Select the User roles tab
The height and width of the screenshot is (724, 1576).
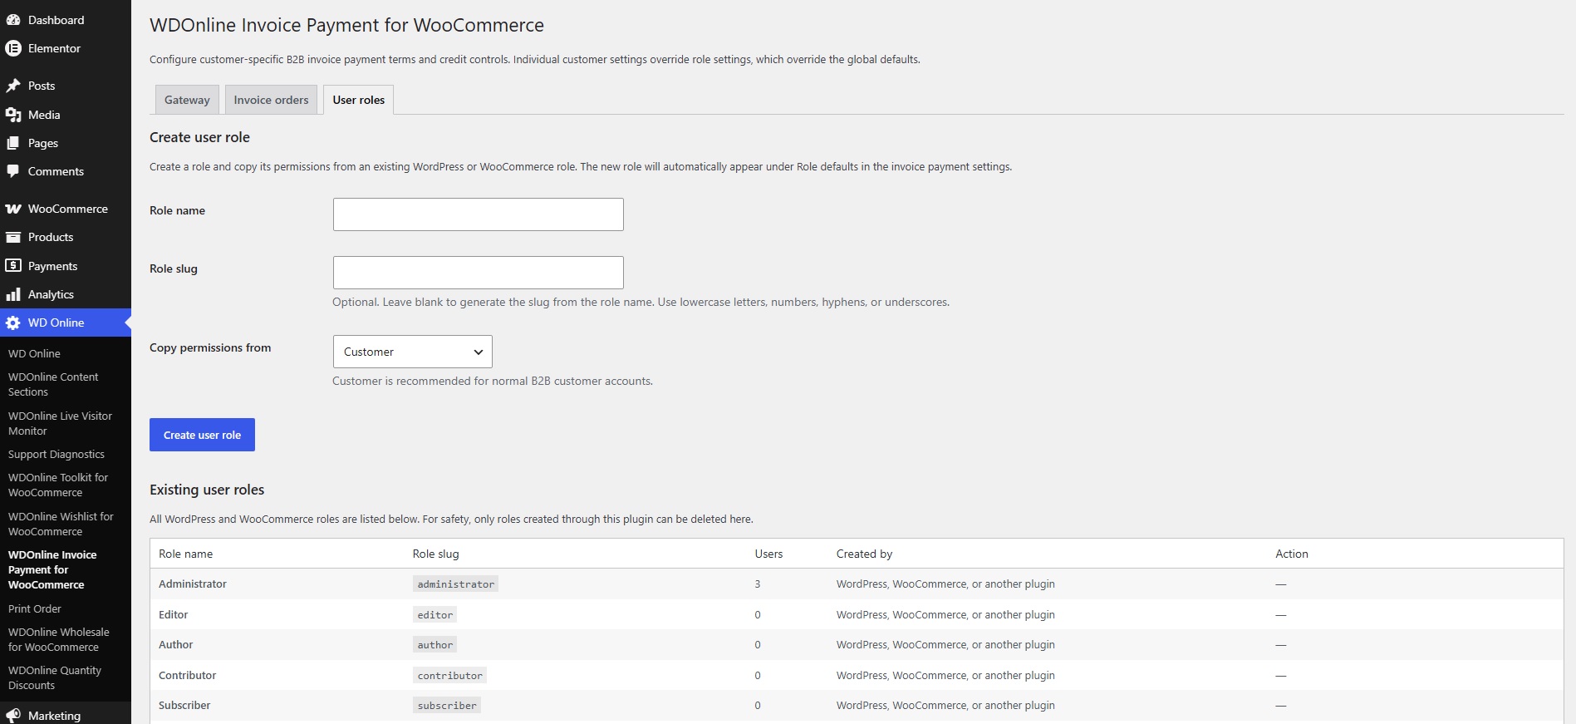pyautogui.click(x=359, y=100)
